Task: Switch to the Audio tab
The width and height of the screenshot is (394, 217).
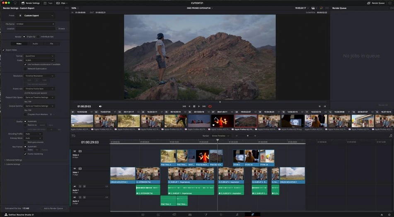Action: click(x=35, y=43)
